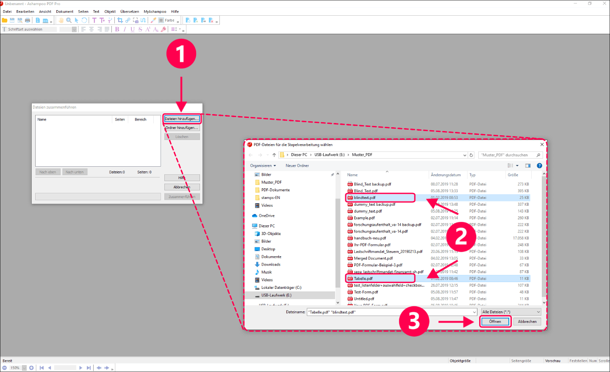
Task: Click the refresh icon next to address bar
Action: pos(471,155)
